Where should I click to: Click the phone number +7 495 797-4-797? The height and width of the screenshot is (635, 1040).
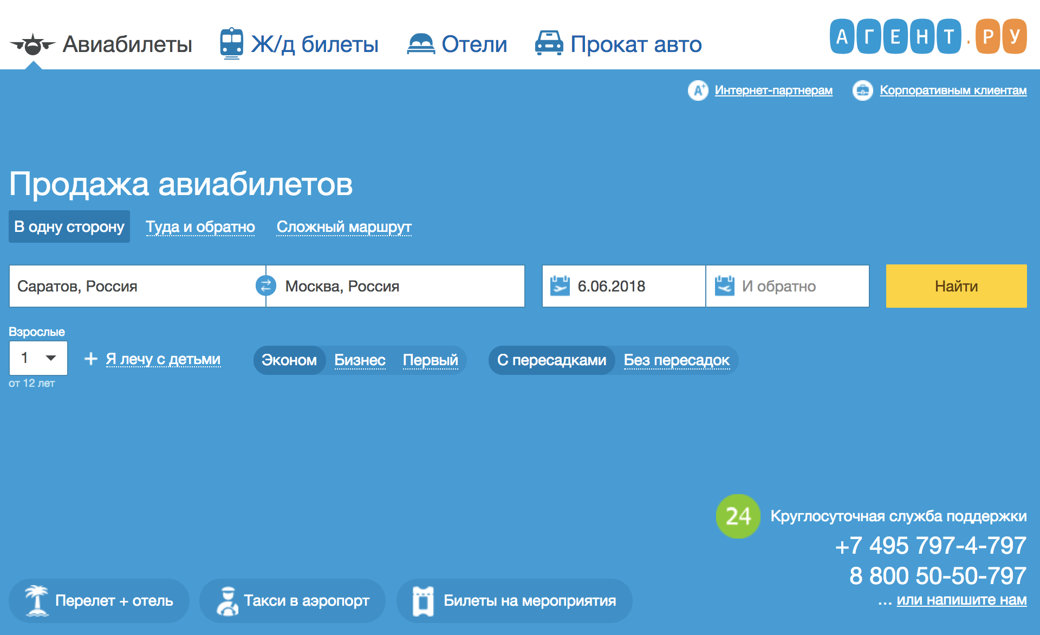click(931, 545)
